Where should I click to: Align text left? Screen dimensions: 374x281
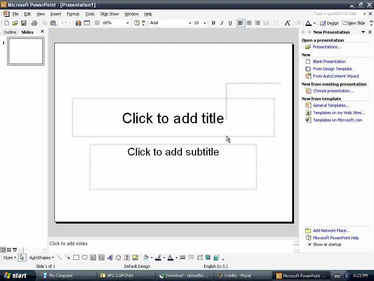[x=241, y=23]
